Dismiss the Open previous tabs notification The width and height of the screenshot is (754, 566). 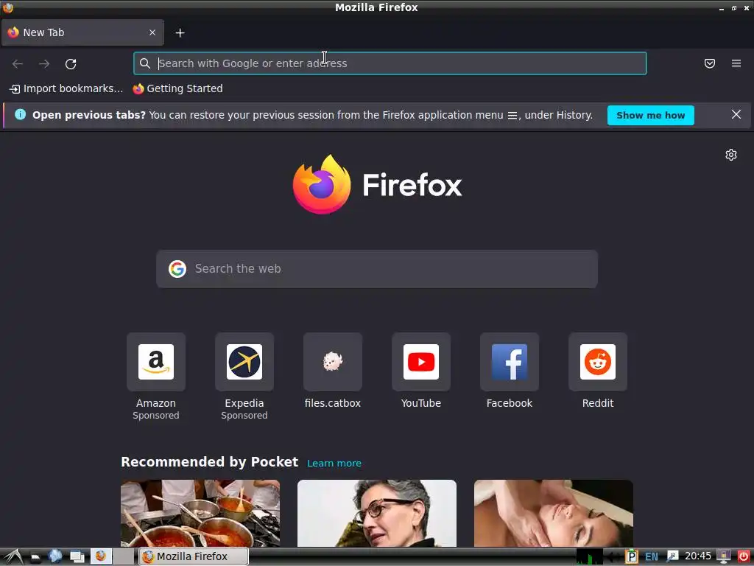736,114
